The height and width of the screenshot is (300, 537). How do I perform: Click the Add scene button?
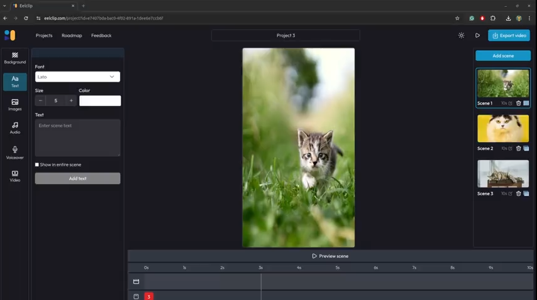pyautogui.click(x=502, y=56)
